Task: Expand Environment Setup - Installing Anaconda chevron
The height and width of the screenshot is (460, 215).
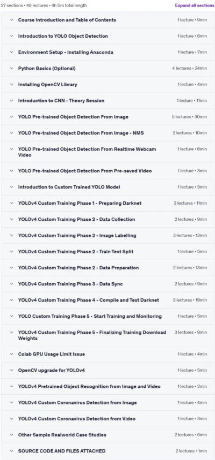Action: pos(11,52)
